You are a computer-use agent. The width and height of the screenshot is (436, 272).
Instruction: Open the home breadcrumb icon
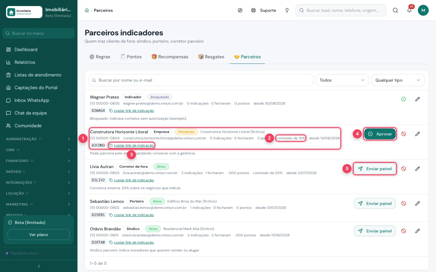[87, 10]
